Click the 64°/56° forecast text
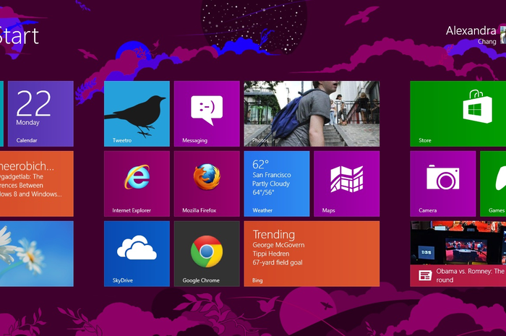This screenshot has height=336, width=506. (263, 192)
